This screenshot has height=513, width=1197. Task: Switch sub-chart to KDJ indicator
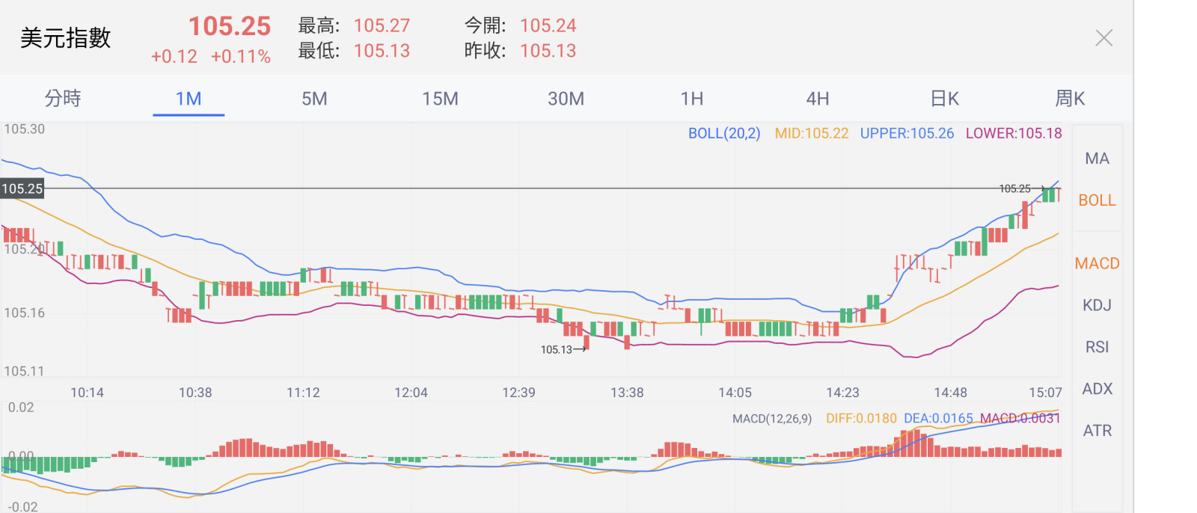[x=1097, y=305]
